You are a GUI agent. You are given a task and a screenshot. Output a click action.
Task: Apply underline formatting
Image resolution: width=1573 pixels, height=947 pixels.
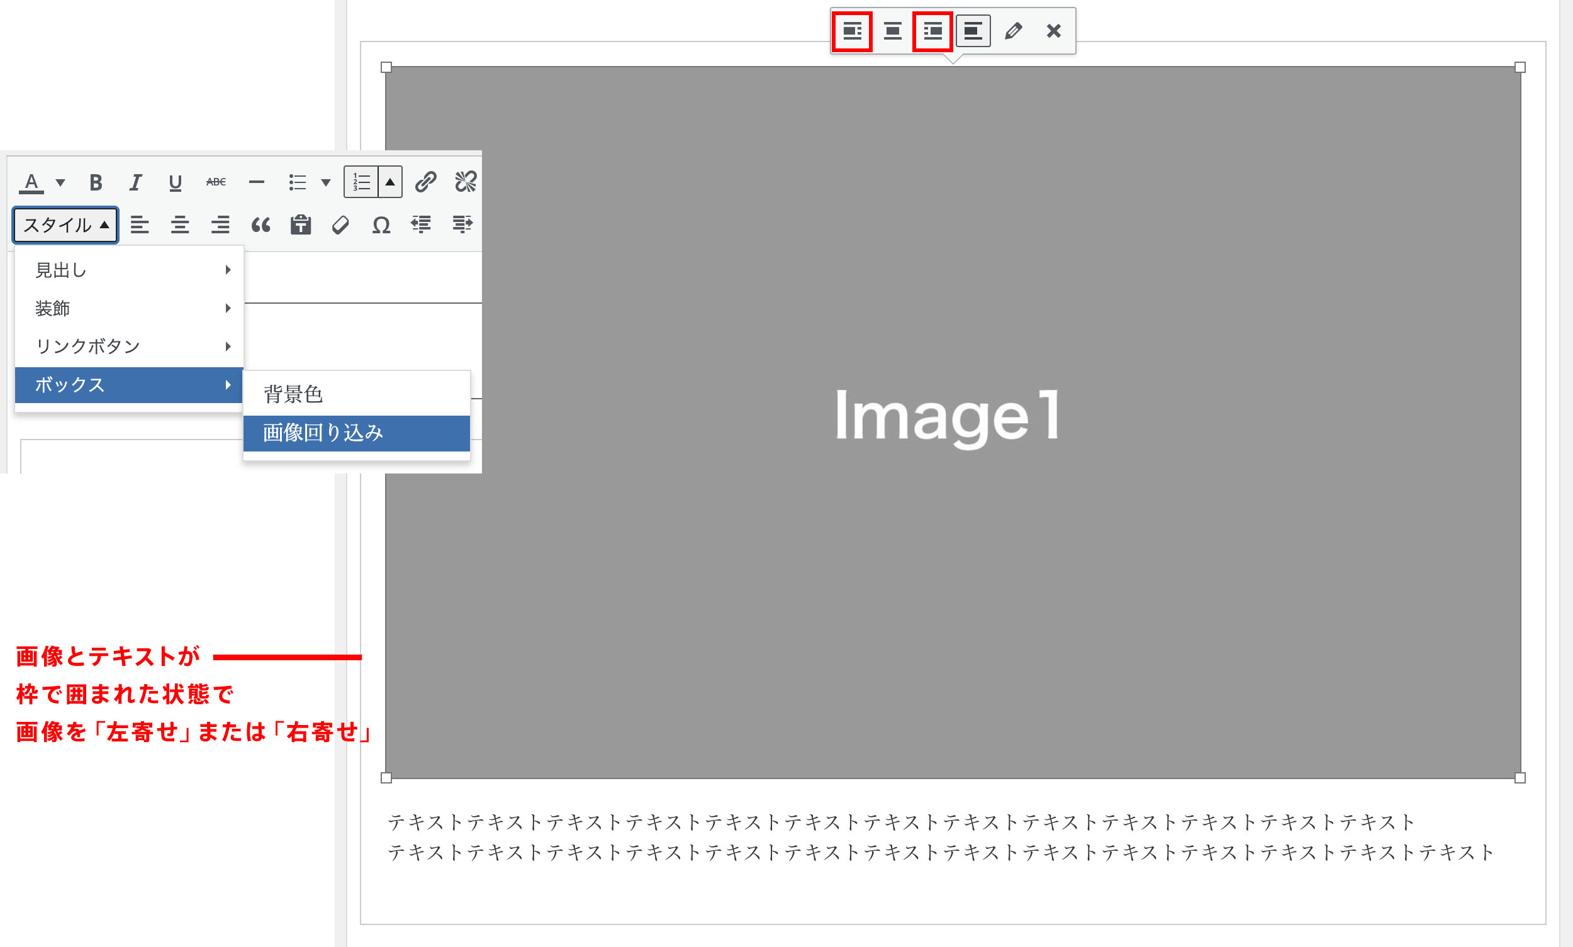pyautogui.click(x=175, y=182)
